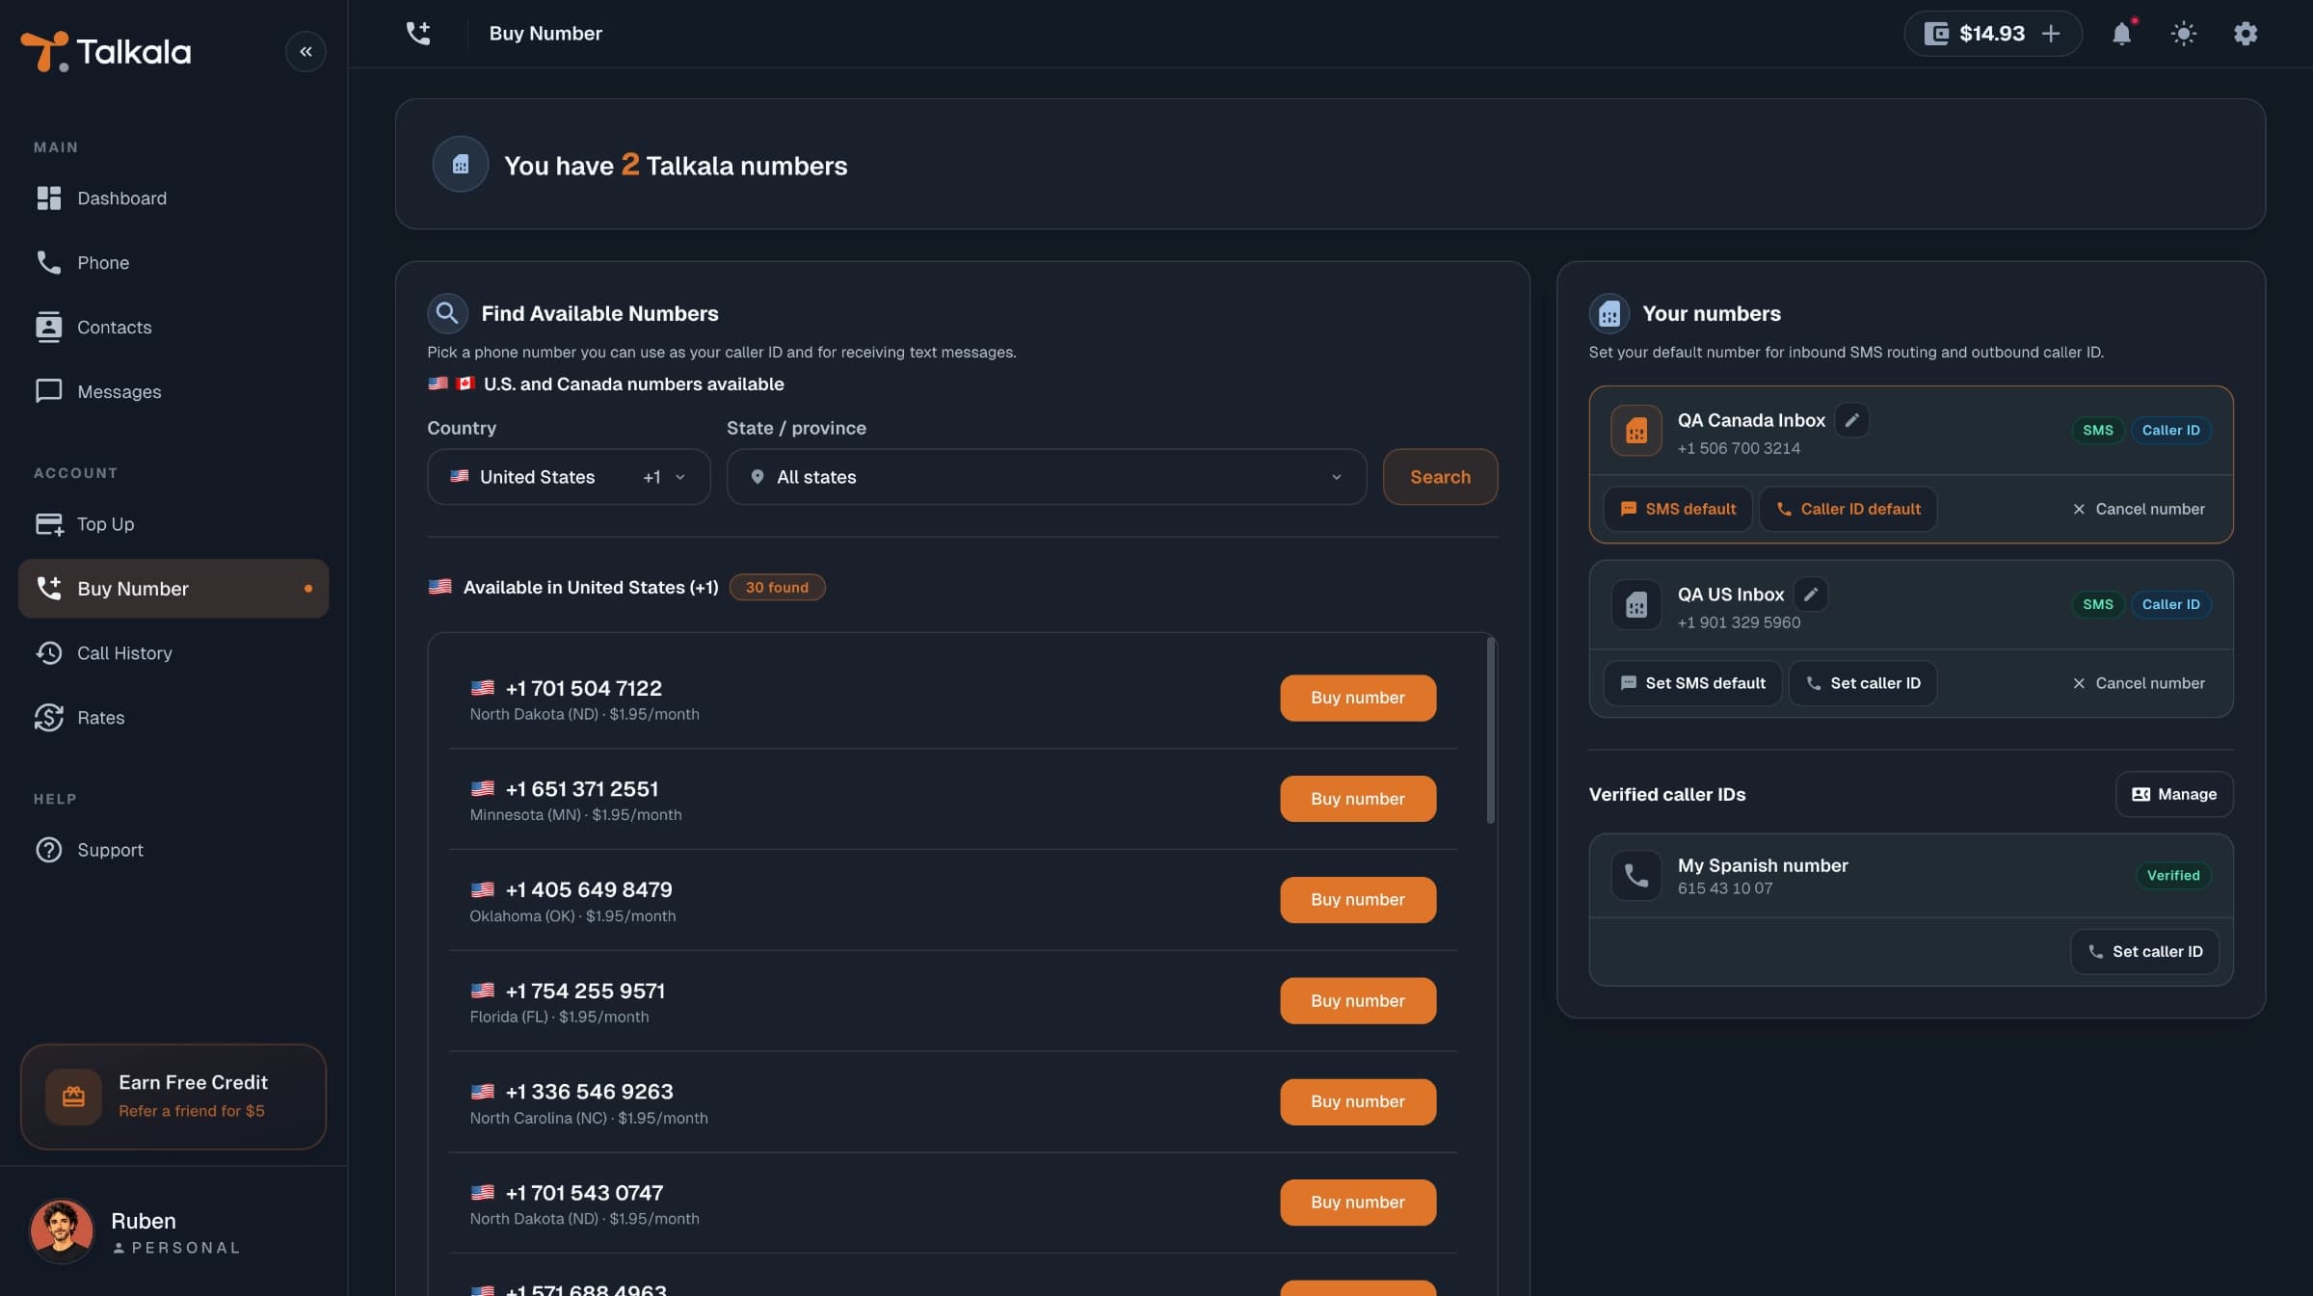This screenshot has height=1296, width=2313.
Task: Cancel number QA US Inbox
Action: (2138, 683)
